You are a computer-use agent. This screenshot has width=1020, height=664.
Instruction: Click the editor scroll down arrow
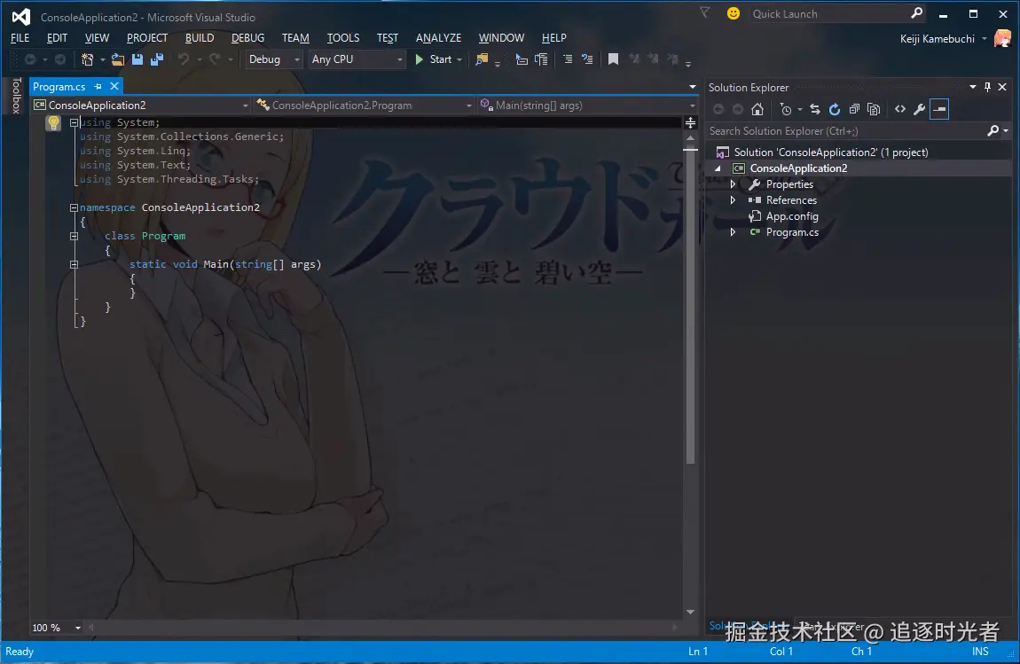(690, 612)
